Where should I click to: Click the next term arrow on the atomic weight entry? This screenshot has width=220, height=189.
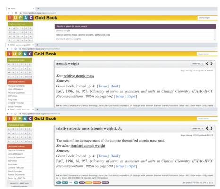[212, 63]
